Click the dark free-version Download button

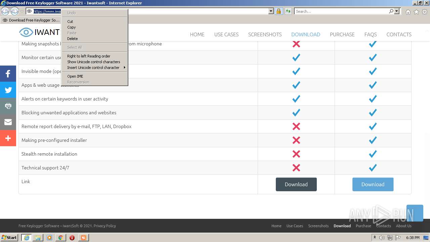coord(296,185)
